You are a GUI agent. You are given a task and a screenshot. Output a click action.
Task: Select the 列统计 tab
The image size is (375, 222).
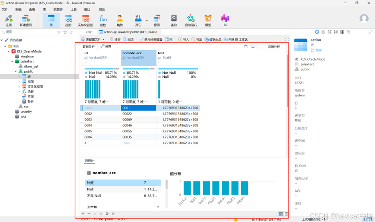(x=89, y=161)
